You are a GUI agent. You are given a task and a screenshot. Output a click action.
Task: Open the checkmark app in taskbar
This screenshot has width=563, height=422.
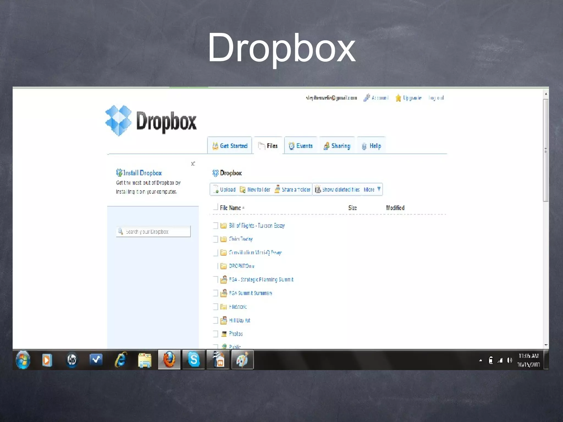tap(96, 359)
